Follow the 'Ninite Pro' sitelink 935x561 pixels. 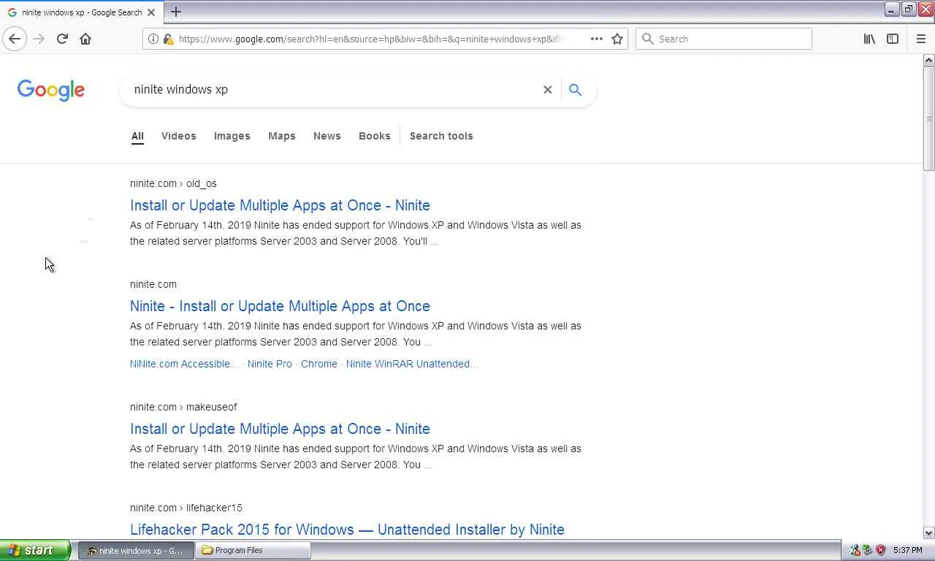coord(270,364)
